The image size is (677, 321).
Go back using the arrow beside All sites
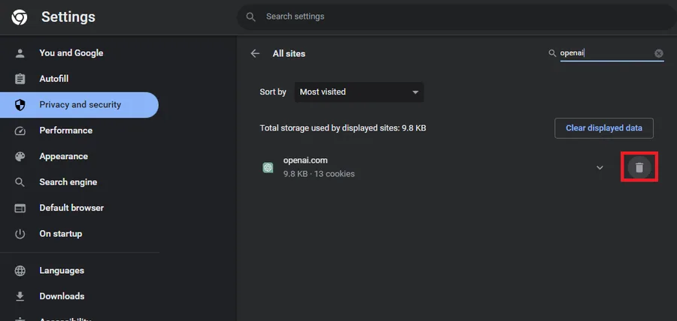255,53
